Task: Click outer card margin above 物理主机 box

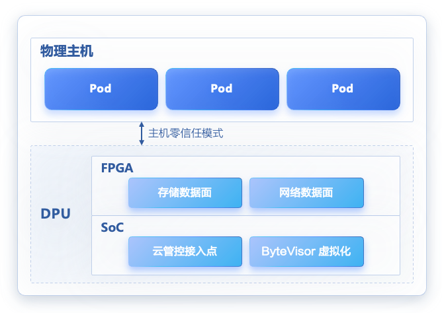Action: point(222,27)
